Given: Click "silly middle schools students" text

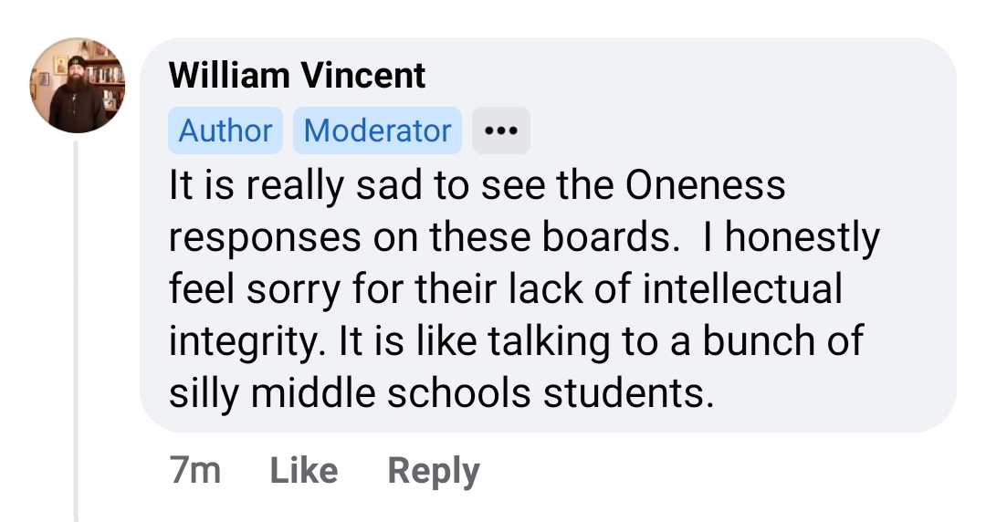Looking at the screenshot, I should 438,394.
